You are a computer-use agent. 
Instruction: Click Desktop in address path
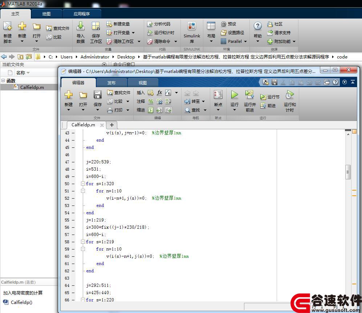pos(126,57)
